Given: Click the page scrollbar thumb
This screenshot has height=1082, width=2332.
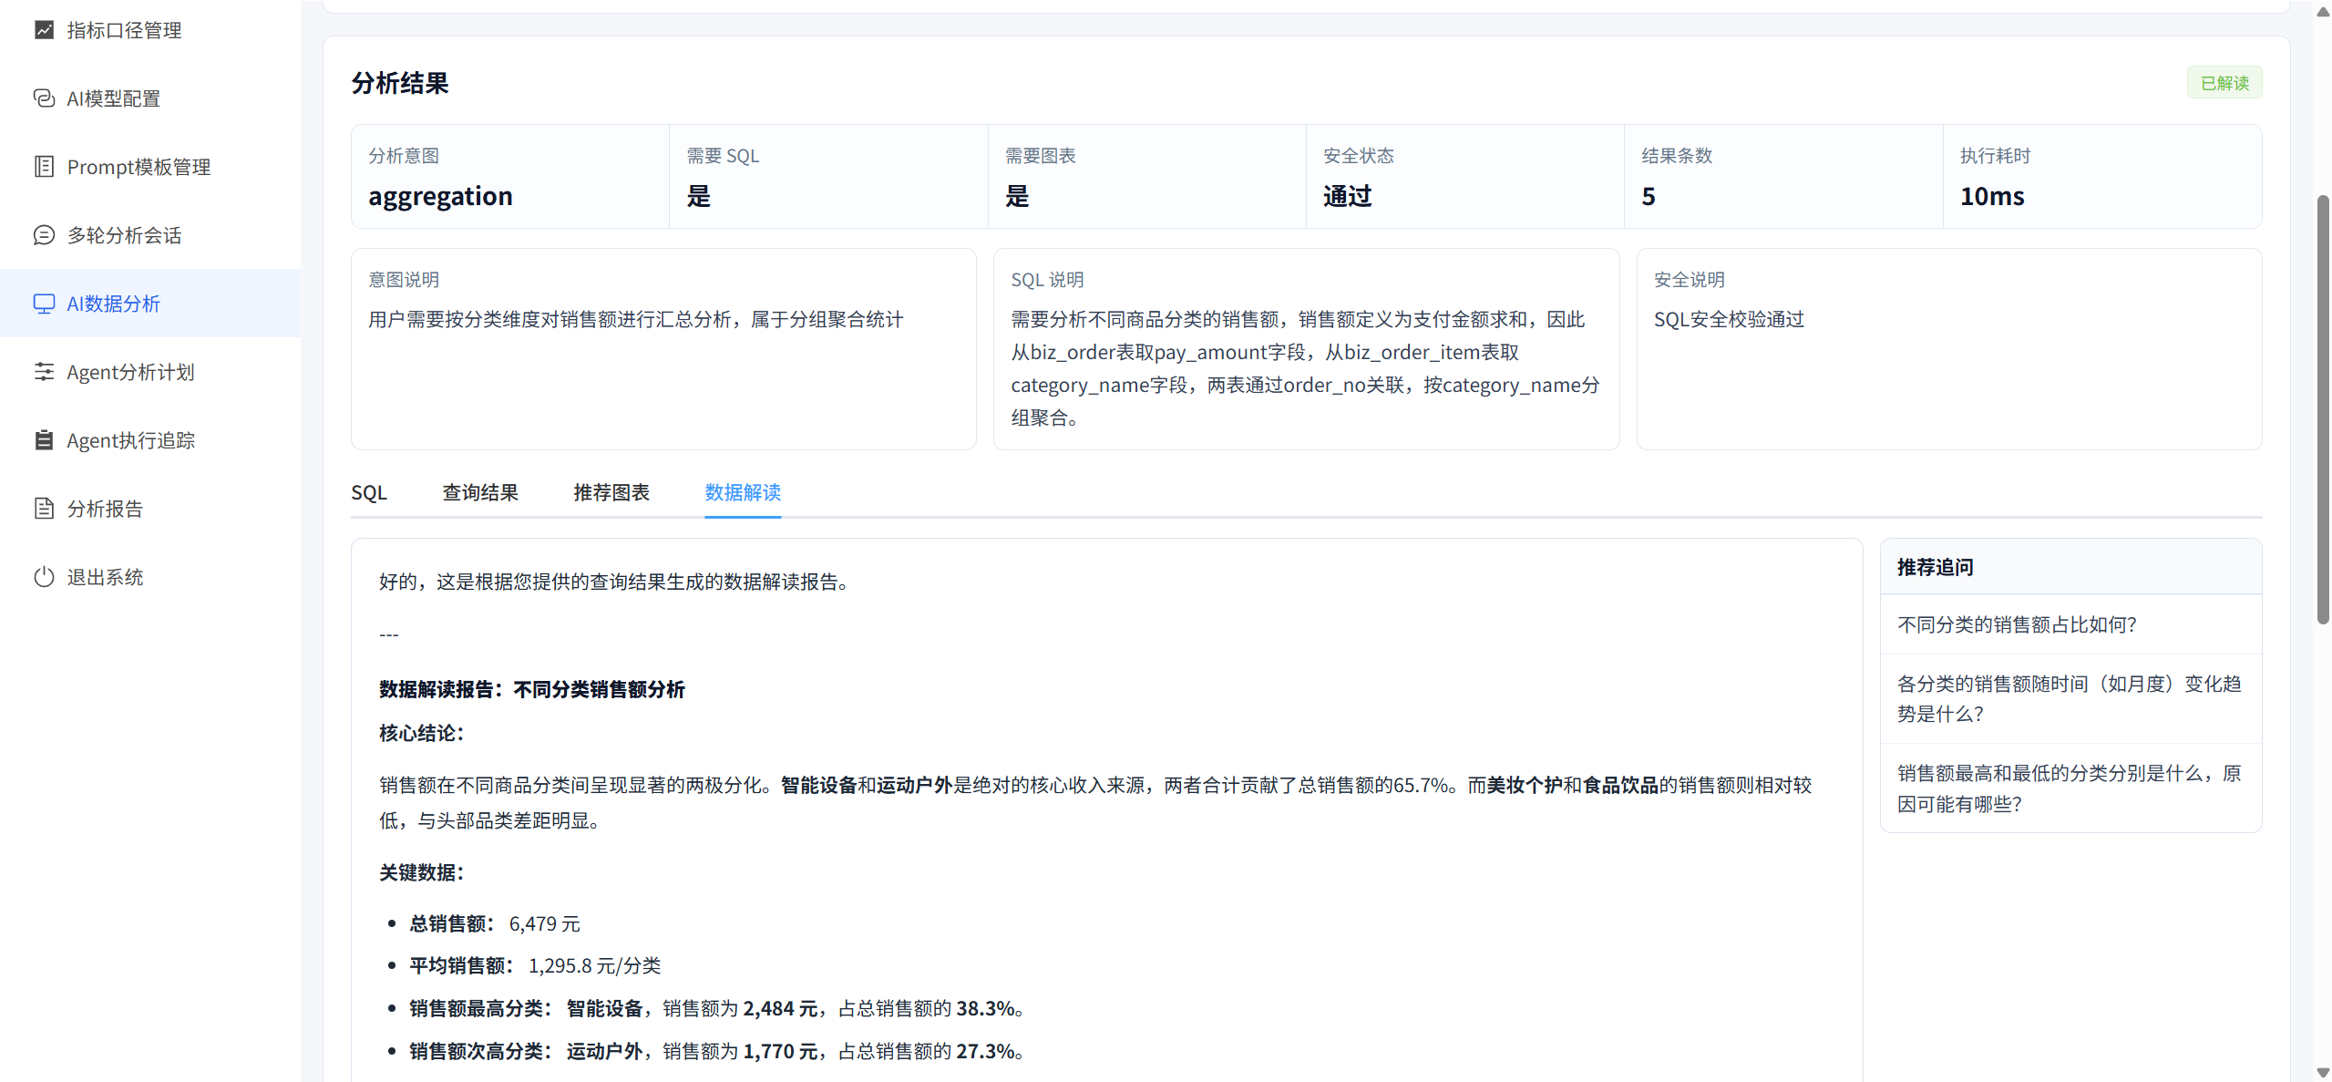Looking at the screenshot, I should coord(2323,409).
